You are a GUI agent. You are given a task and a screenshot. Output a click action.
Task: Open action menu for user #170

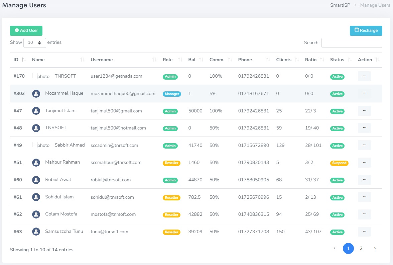[x=364, y=76]
